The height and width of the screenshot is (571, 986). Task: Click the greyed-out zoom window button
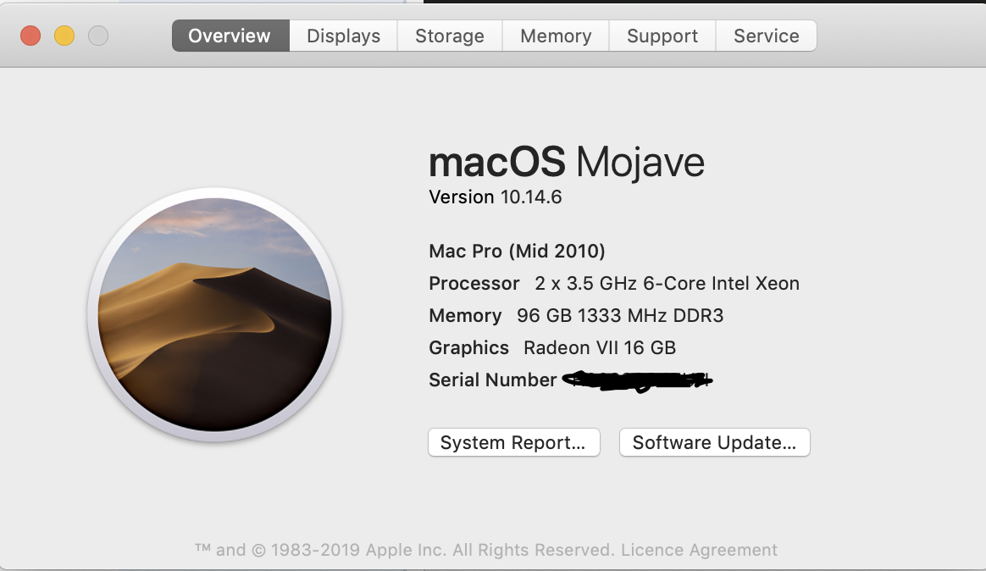(98, 36)
